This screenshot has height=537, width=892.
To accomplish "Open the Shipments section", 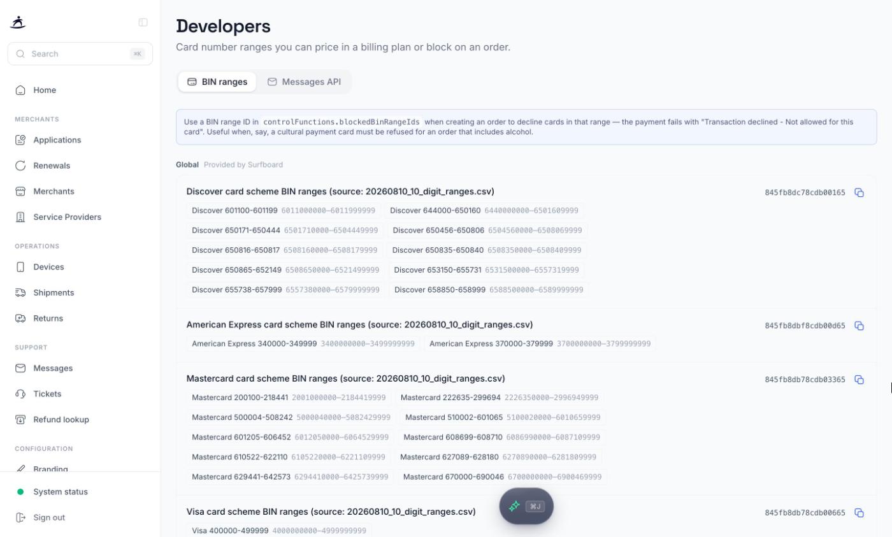I will (x=80, y=292).
